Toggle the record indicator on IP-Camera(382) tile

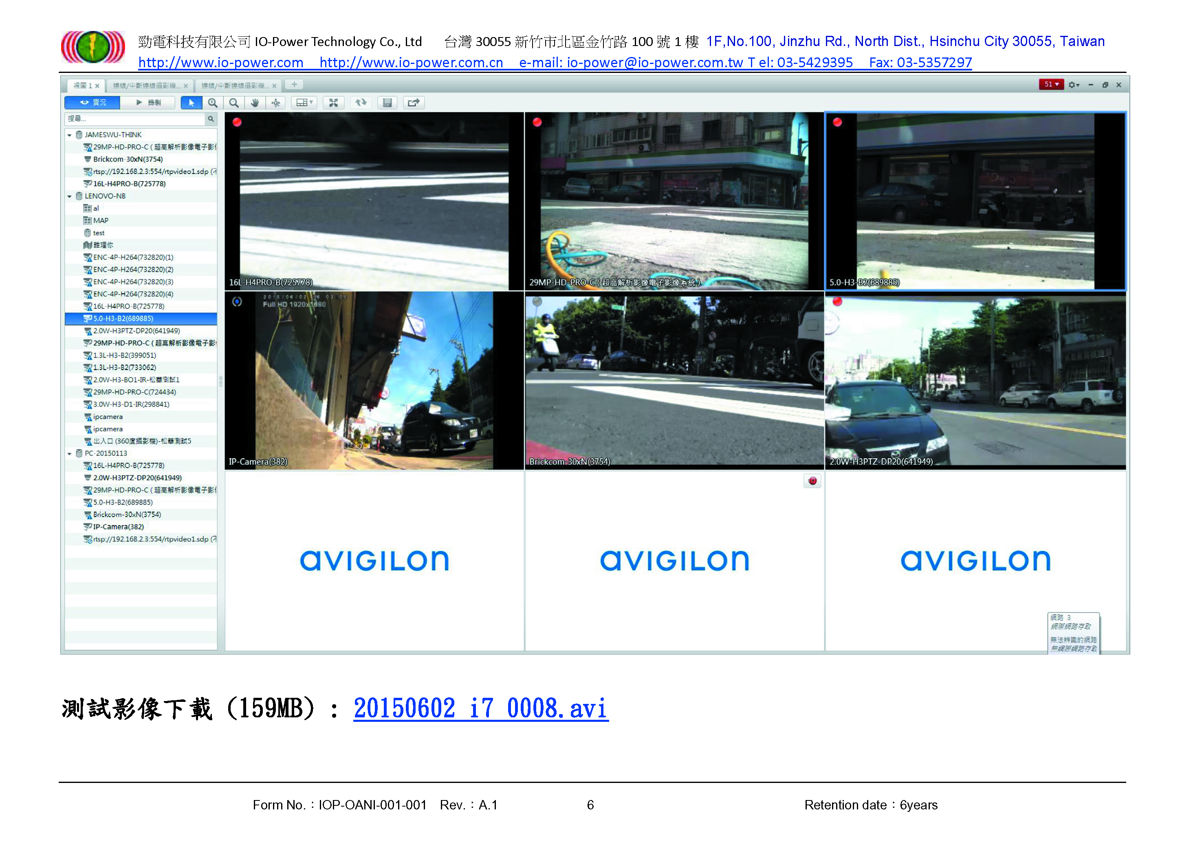[237, 302]
